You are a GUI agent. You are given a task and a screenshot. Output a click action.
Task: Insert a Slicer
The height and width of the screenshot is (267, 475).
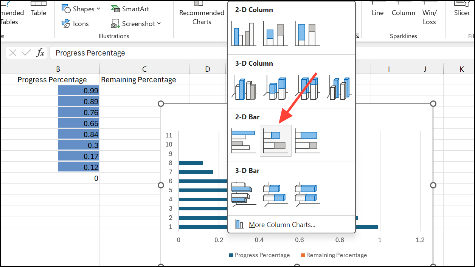pyautogui.click(x=461, y=12)
